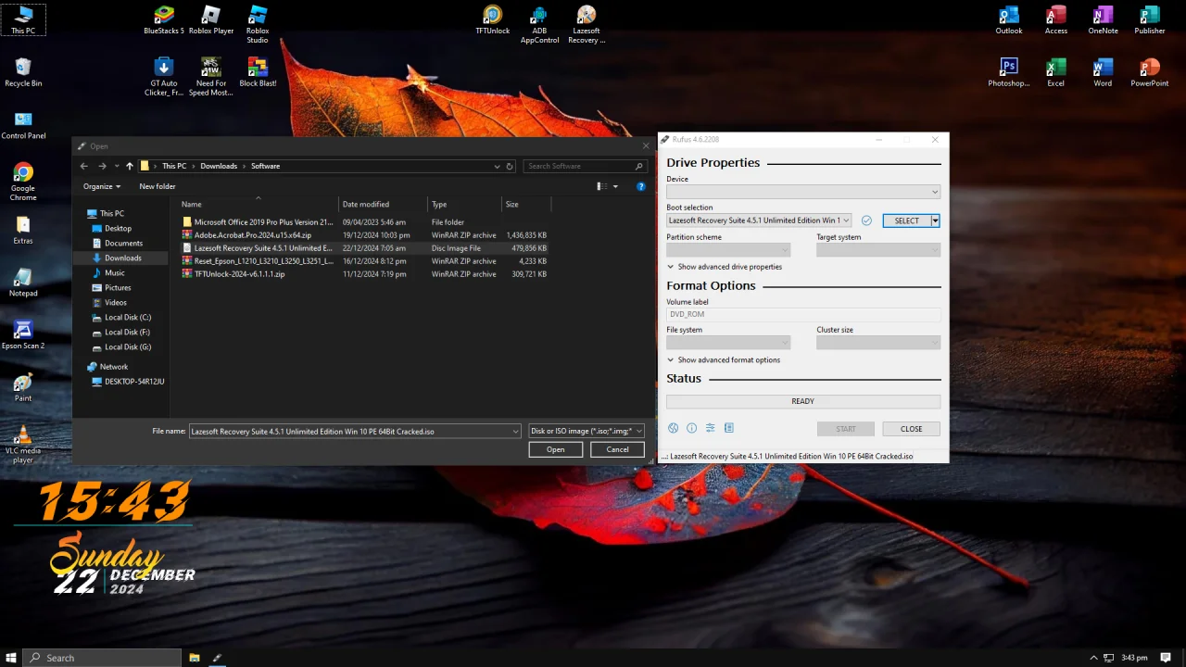Viewport: 1186px width, 667px height.
Task: Expand Show advanced drive properties
Action: pyautogui.click(x=725, y=267)
